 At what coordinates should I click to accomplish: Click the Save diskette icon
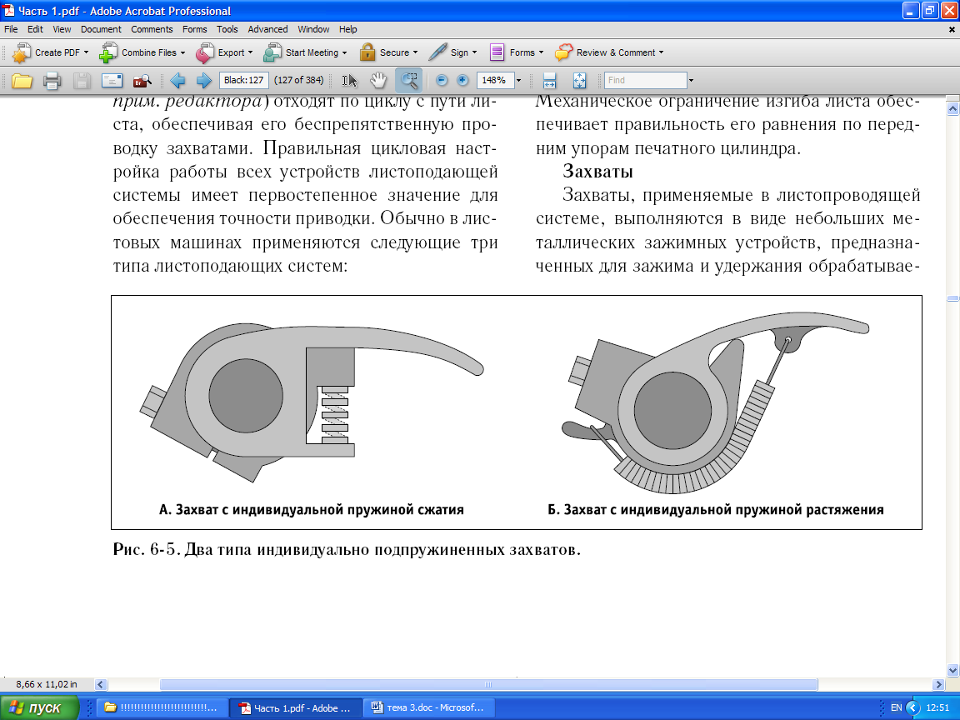pyautogui.click(x=82, y=80)
